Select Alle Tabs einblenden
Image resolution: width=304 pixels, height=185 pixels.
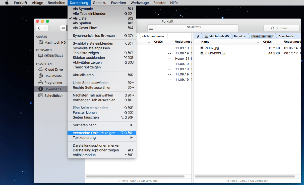pos(102,14)
